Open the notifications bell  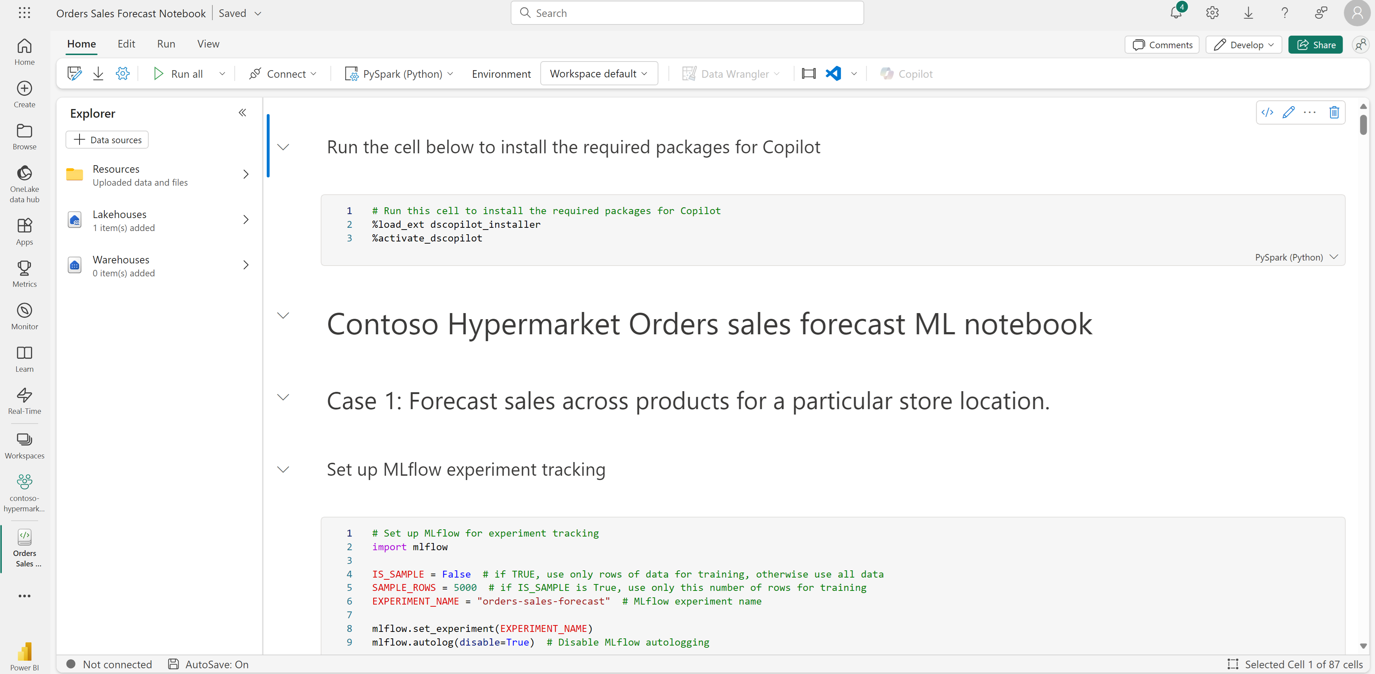point(1176,13)
